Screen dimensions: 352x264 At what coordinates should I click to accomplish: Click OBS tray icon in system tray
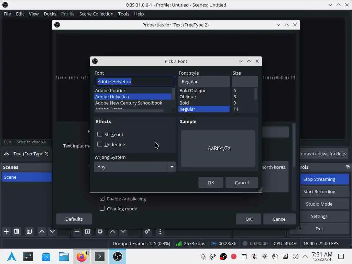[223, 256]
